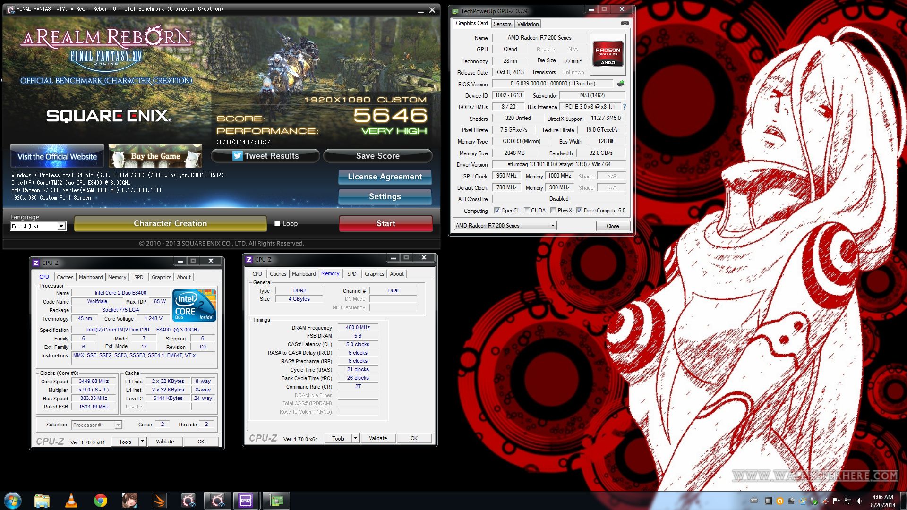
Task: Click the pinned FFXIV benchmark taskbar icon
Action: 188,501
